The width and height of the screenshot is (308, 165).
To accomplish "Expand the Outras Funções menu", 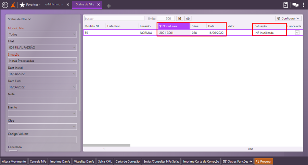I will (238, 162).
